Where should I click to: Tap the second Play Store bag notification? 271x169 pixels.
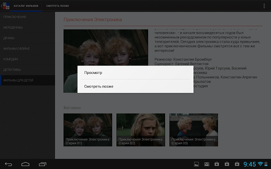pos(227,164)
